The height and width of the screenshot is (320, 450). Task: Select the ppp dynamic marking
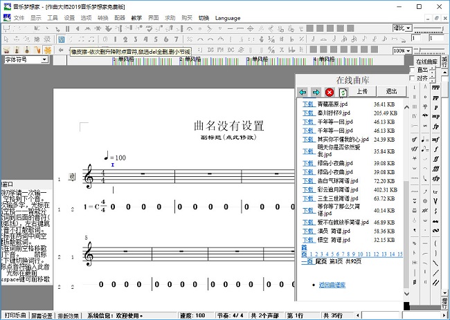(435, 88)
